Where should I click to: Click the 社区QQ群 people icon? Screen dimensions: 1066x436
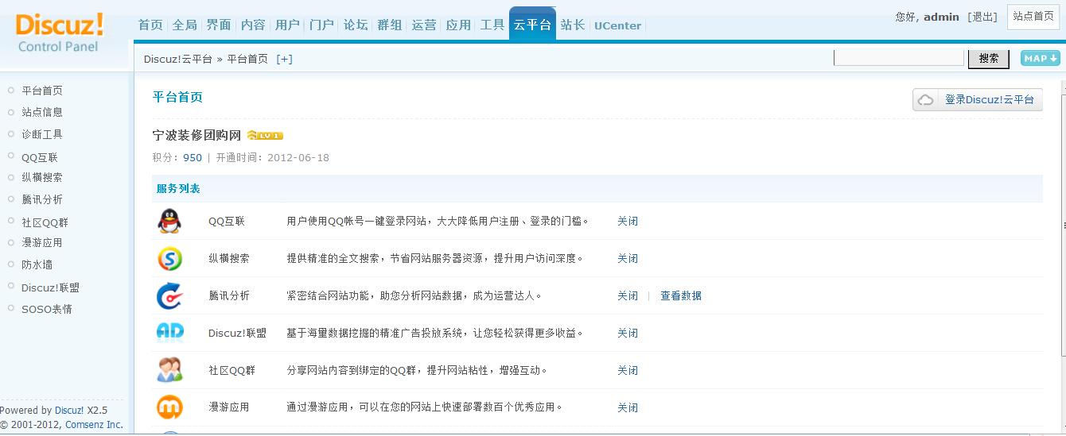pos(169,370)
